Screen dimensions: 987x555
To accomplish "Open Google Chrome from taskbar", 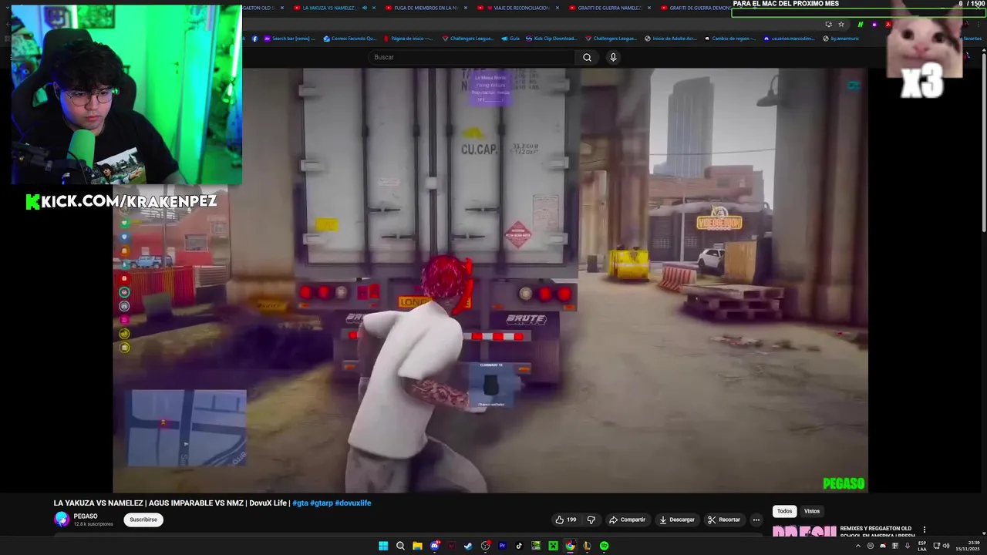I will (570, 546).
